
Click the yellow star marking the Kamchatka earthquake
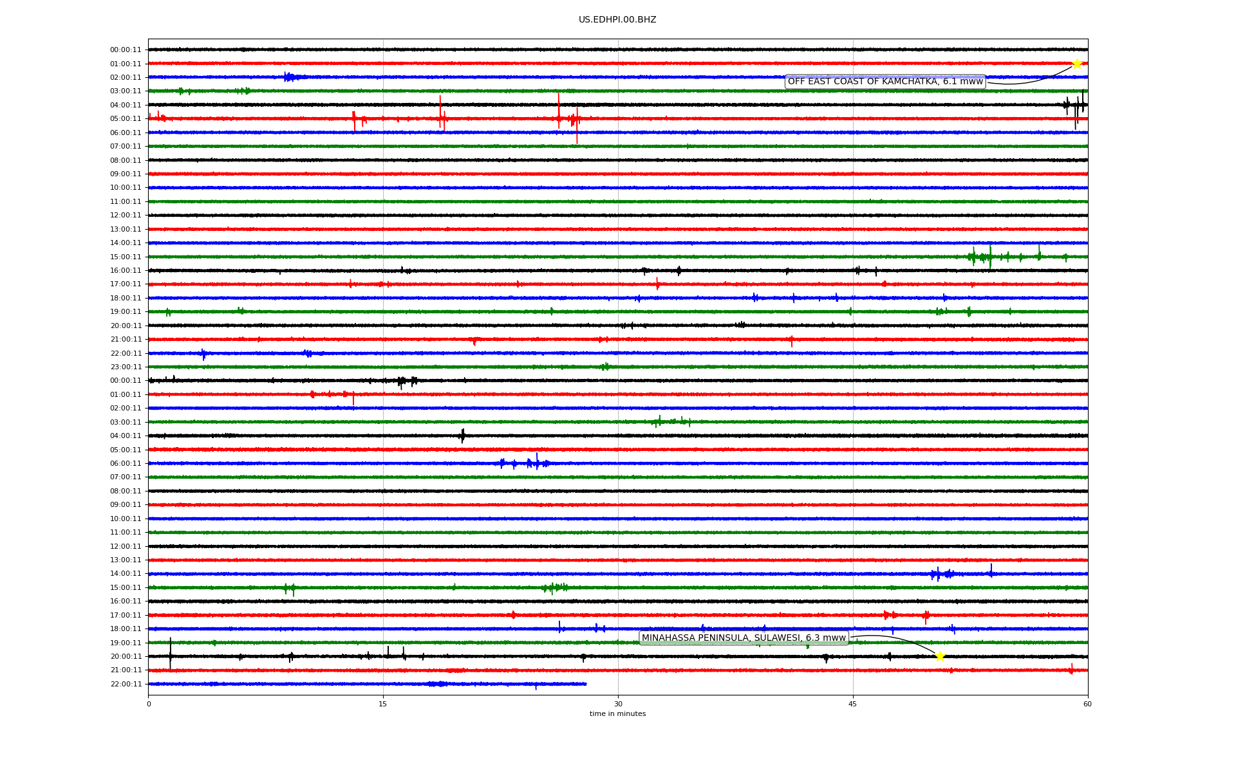1077,64
